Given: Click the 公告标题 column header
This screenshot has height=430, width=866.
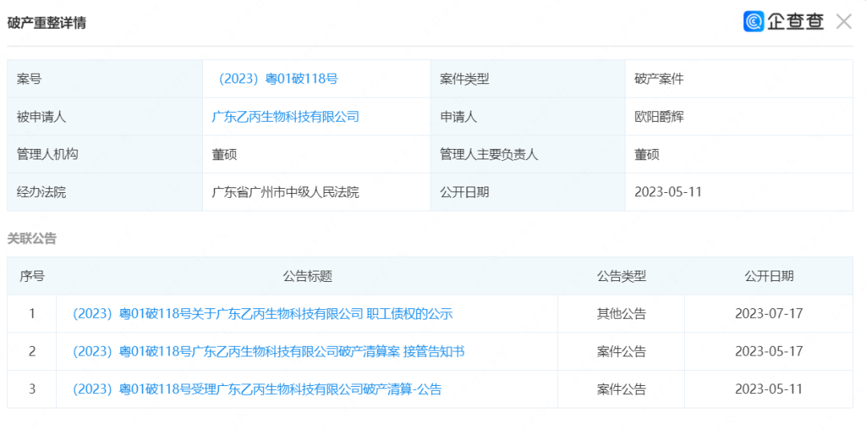Looking at the screenshot, I should pyautogui.click(x=307, y=276).
